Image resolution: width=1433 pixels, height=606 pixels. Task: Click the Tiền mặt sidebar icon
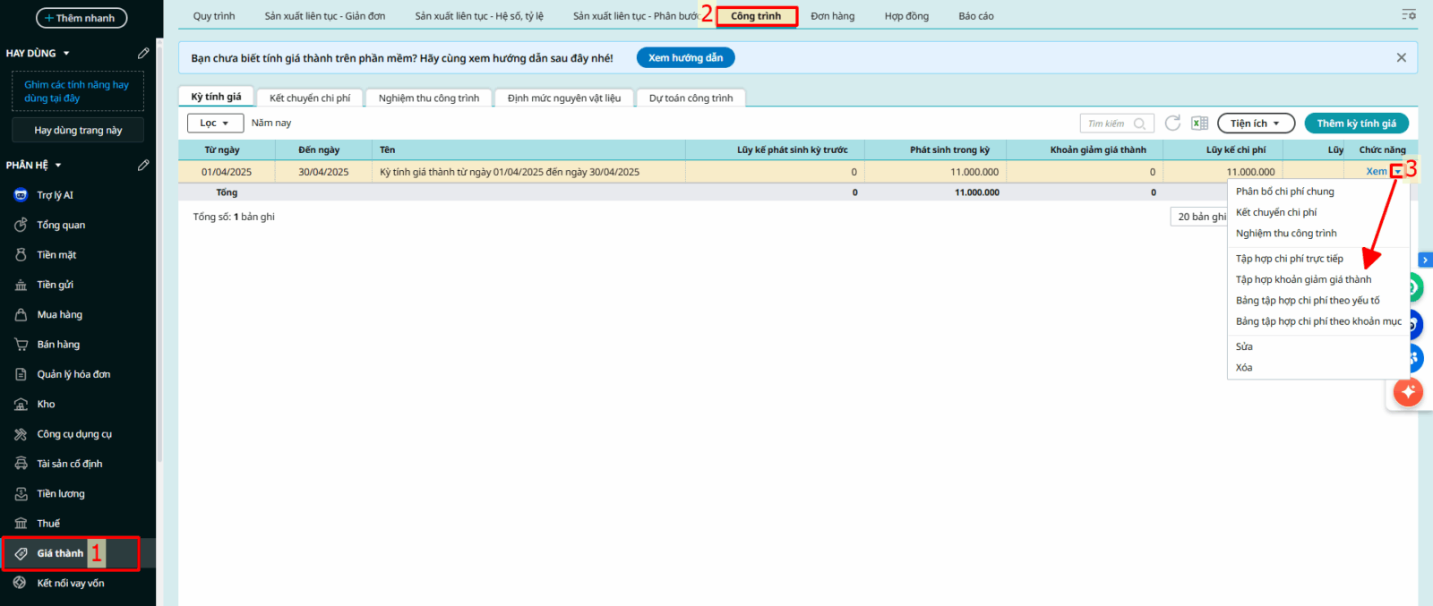21,255
